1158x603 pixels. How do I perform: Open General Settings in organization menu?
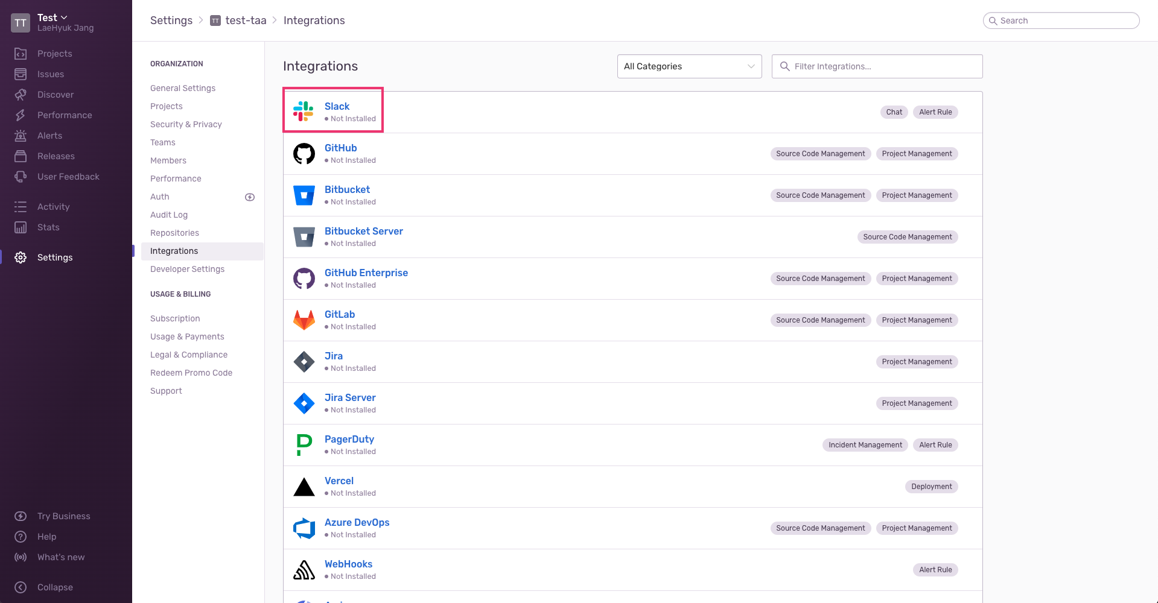[x=183, y=88]
